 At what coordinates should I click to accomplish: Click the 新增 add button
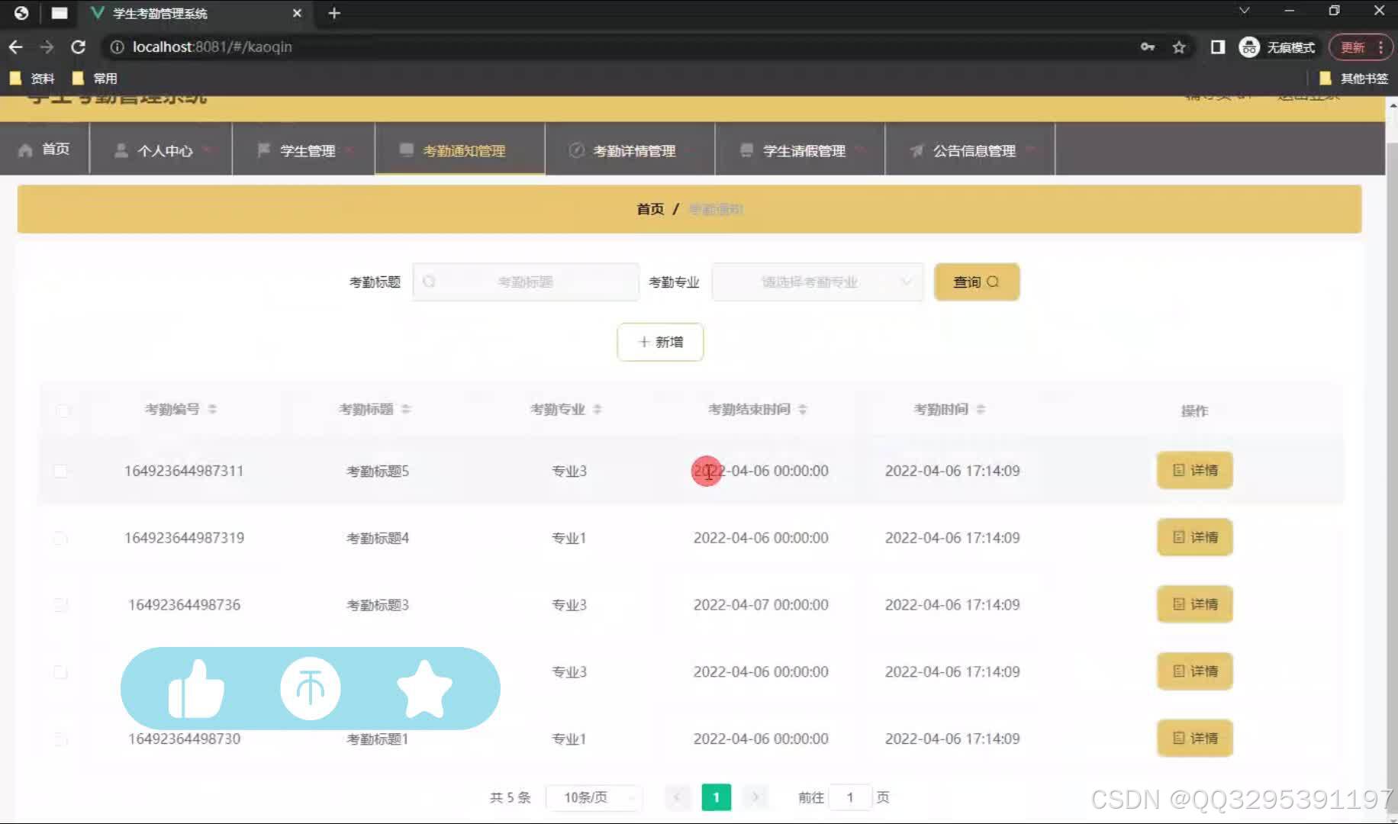[x=660, y=342]
